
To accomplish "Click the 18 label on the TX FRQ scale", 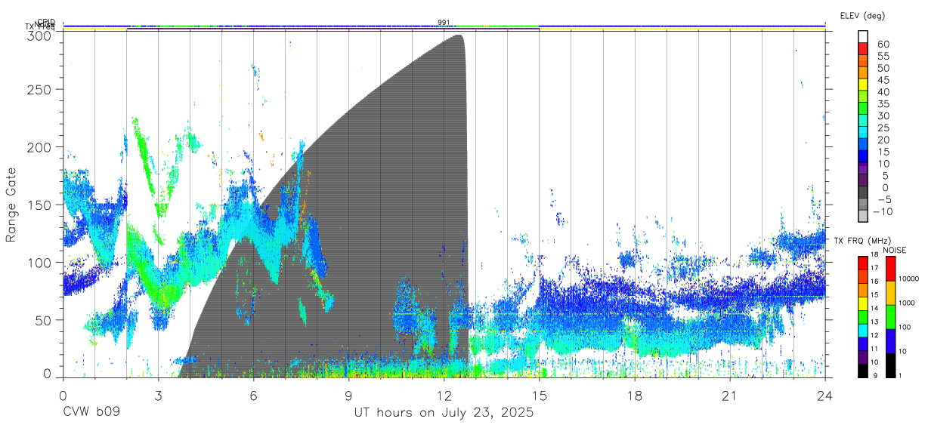I will pos(874,255).
